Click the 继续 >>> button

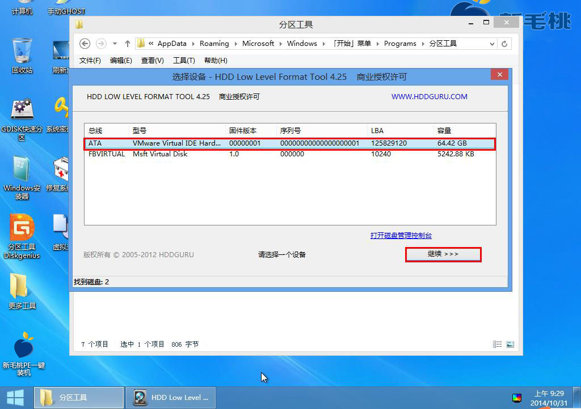(443, 254)
